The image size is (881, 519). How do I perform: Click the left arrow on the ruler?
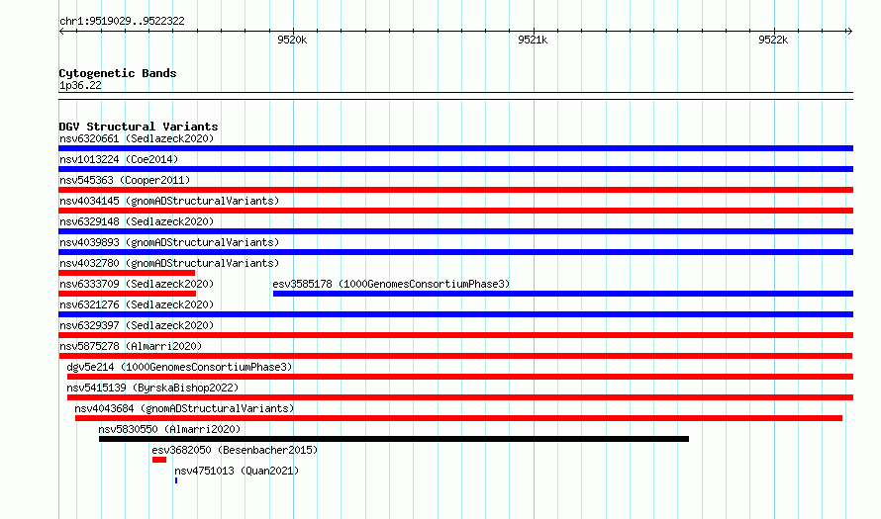click(61, 32)
